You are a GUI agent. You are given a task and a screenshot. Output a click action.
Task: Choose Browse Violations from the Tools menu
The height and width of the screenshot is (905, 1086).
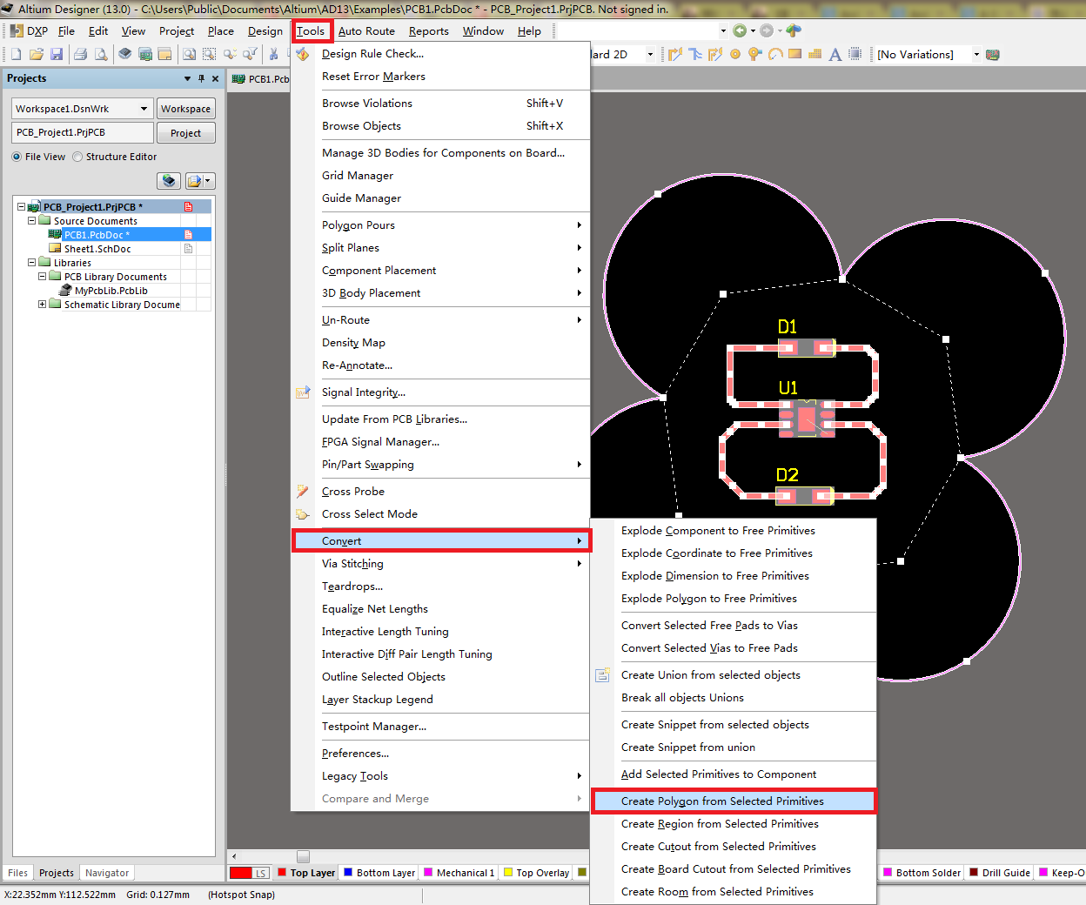(x=441, y=104)
